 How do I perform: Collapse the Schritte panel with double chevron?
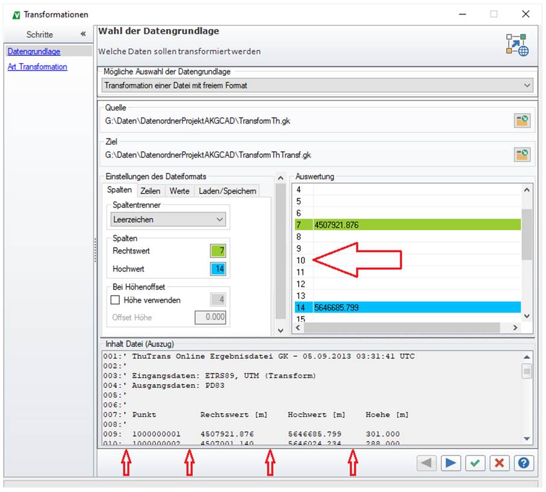(83, 34)
